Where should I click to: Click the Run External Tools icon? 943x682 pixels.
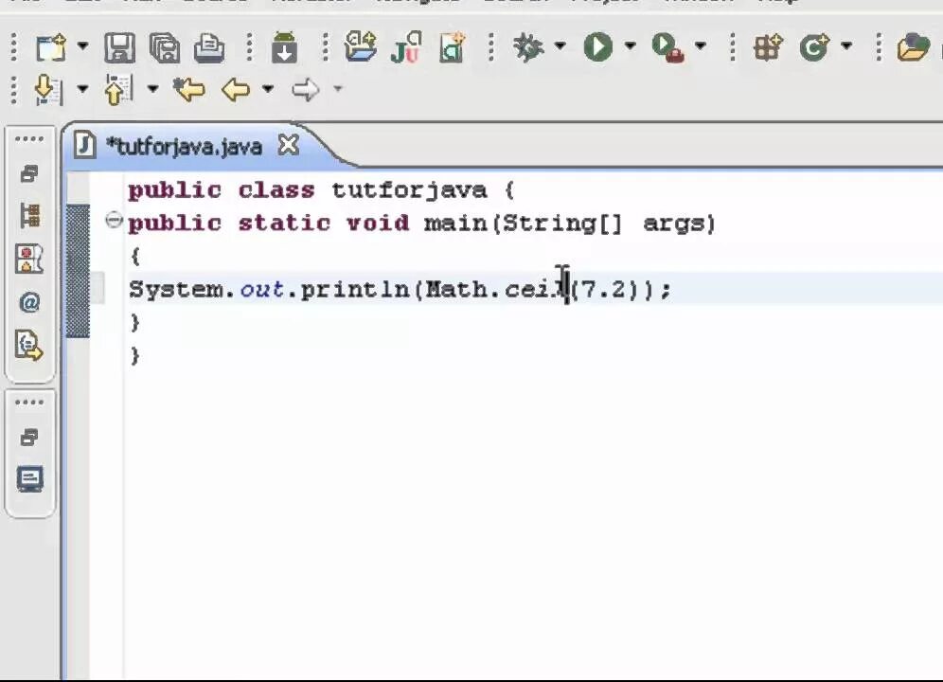667,47
